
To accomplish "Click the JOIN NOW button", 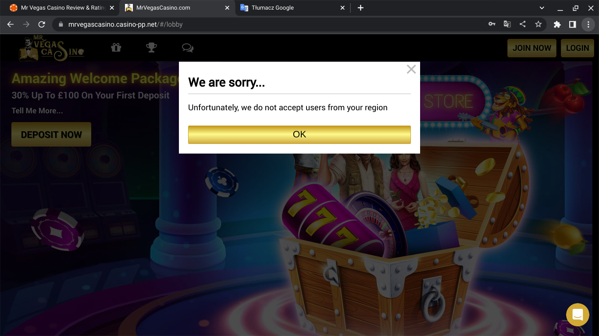I will tap(531, 48).
